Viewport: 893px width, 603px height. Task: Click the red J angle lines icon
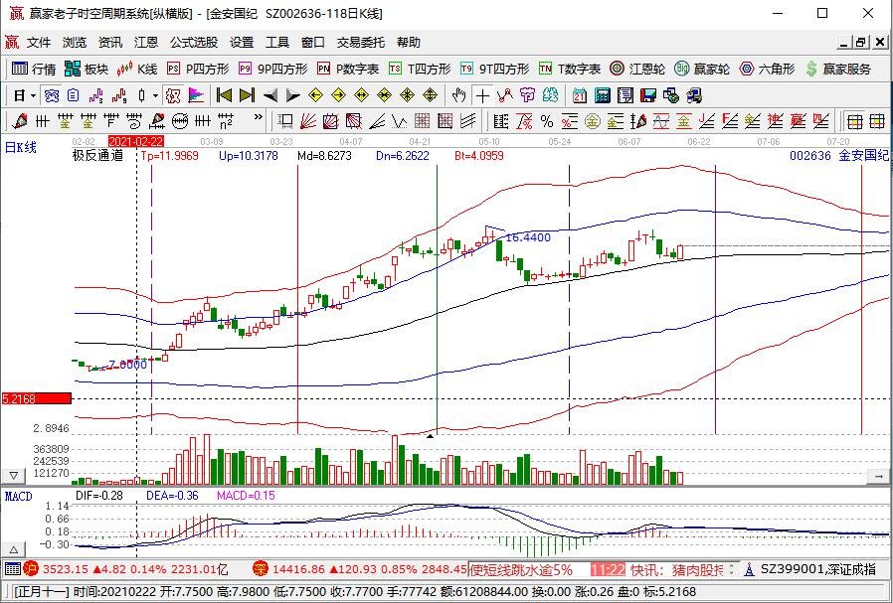[707, 120]
